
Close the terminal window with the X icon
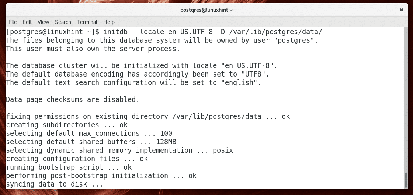coord(400,10)
